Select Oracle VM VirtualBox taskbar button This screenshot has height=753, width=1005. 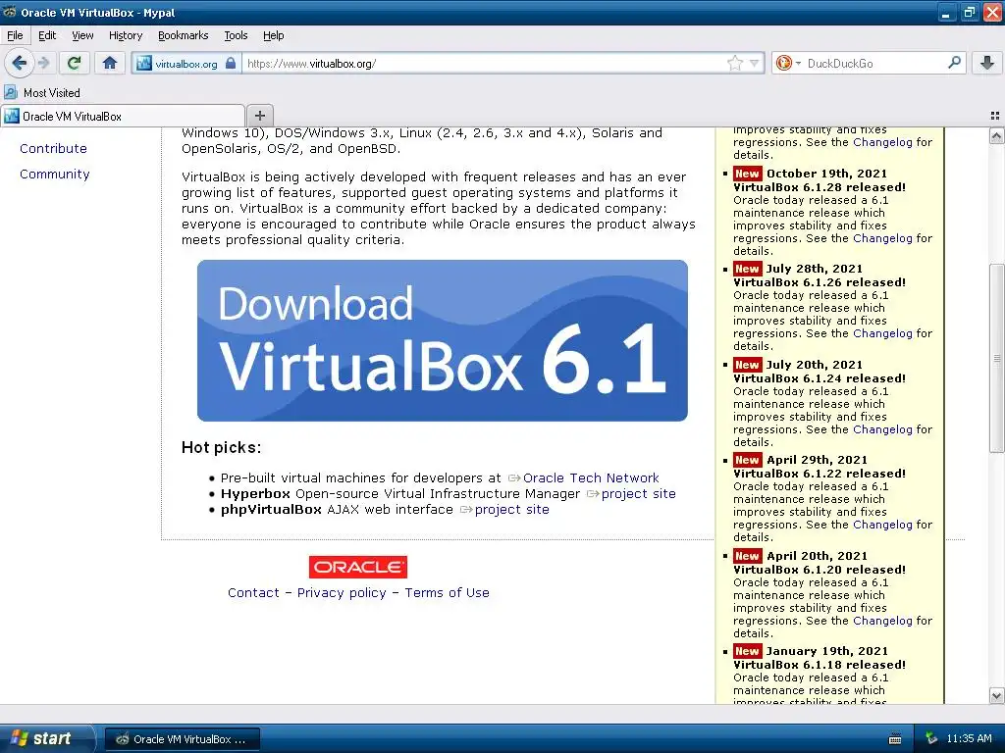(x=182, y=739)
